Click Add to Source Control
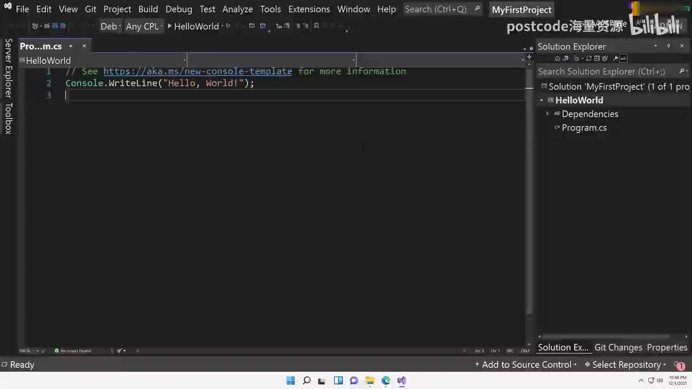Viewport: 692px width, 389px height. (526, 365)
